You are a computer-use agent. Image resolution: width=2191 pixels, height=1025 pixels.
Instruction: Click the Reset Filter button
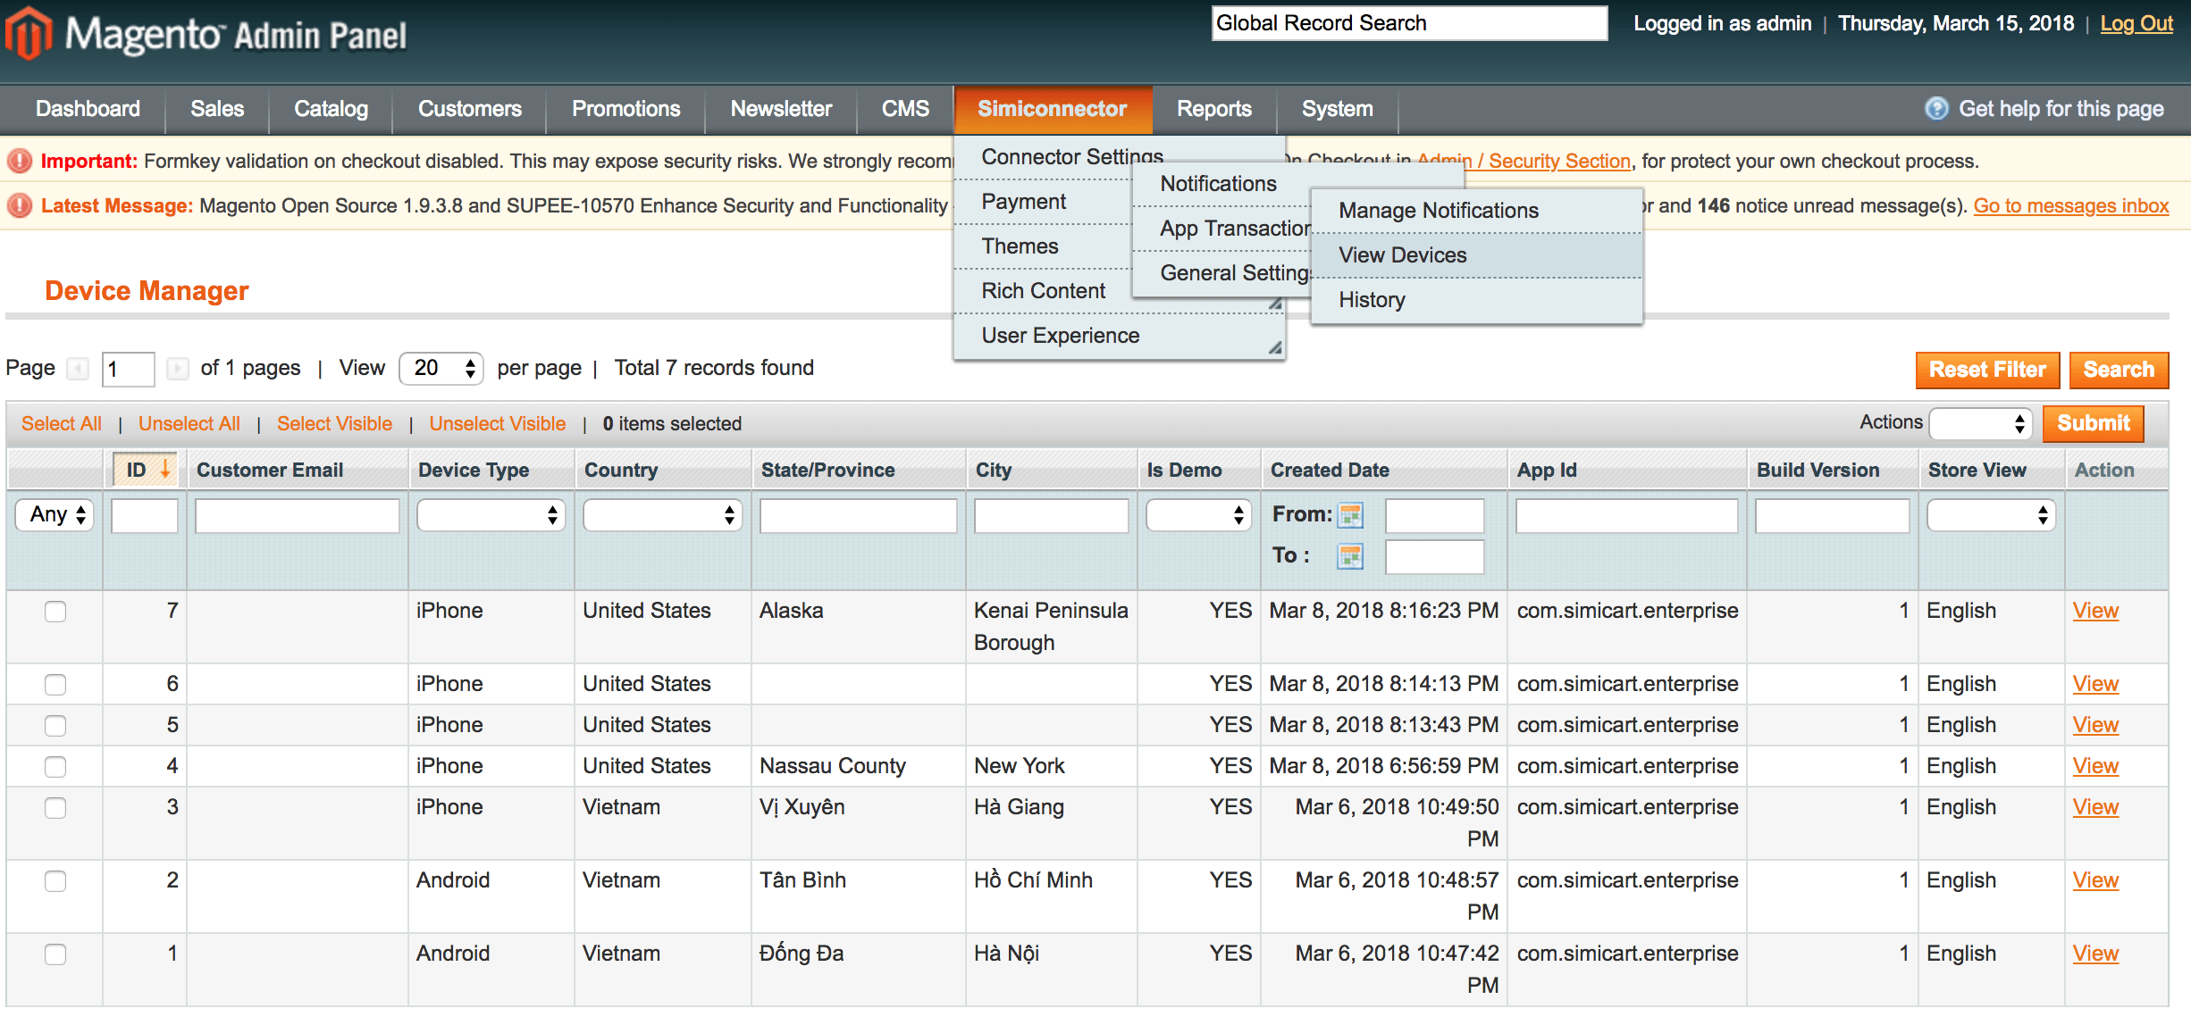pos(1987,370)
